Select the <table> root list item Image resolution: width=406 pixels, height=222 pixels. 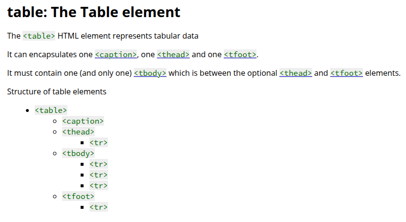51,111
